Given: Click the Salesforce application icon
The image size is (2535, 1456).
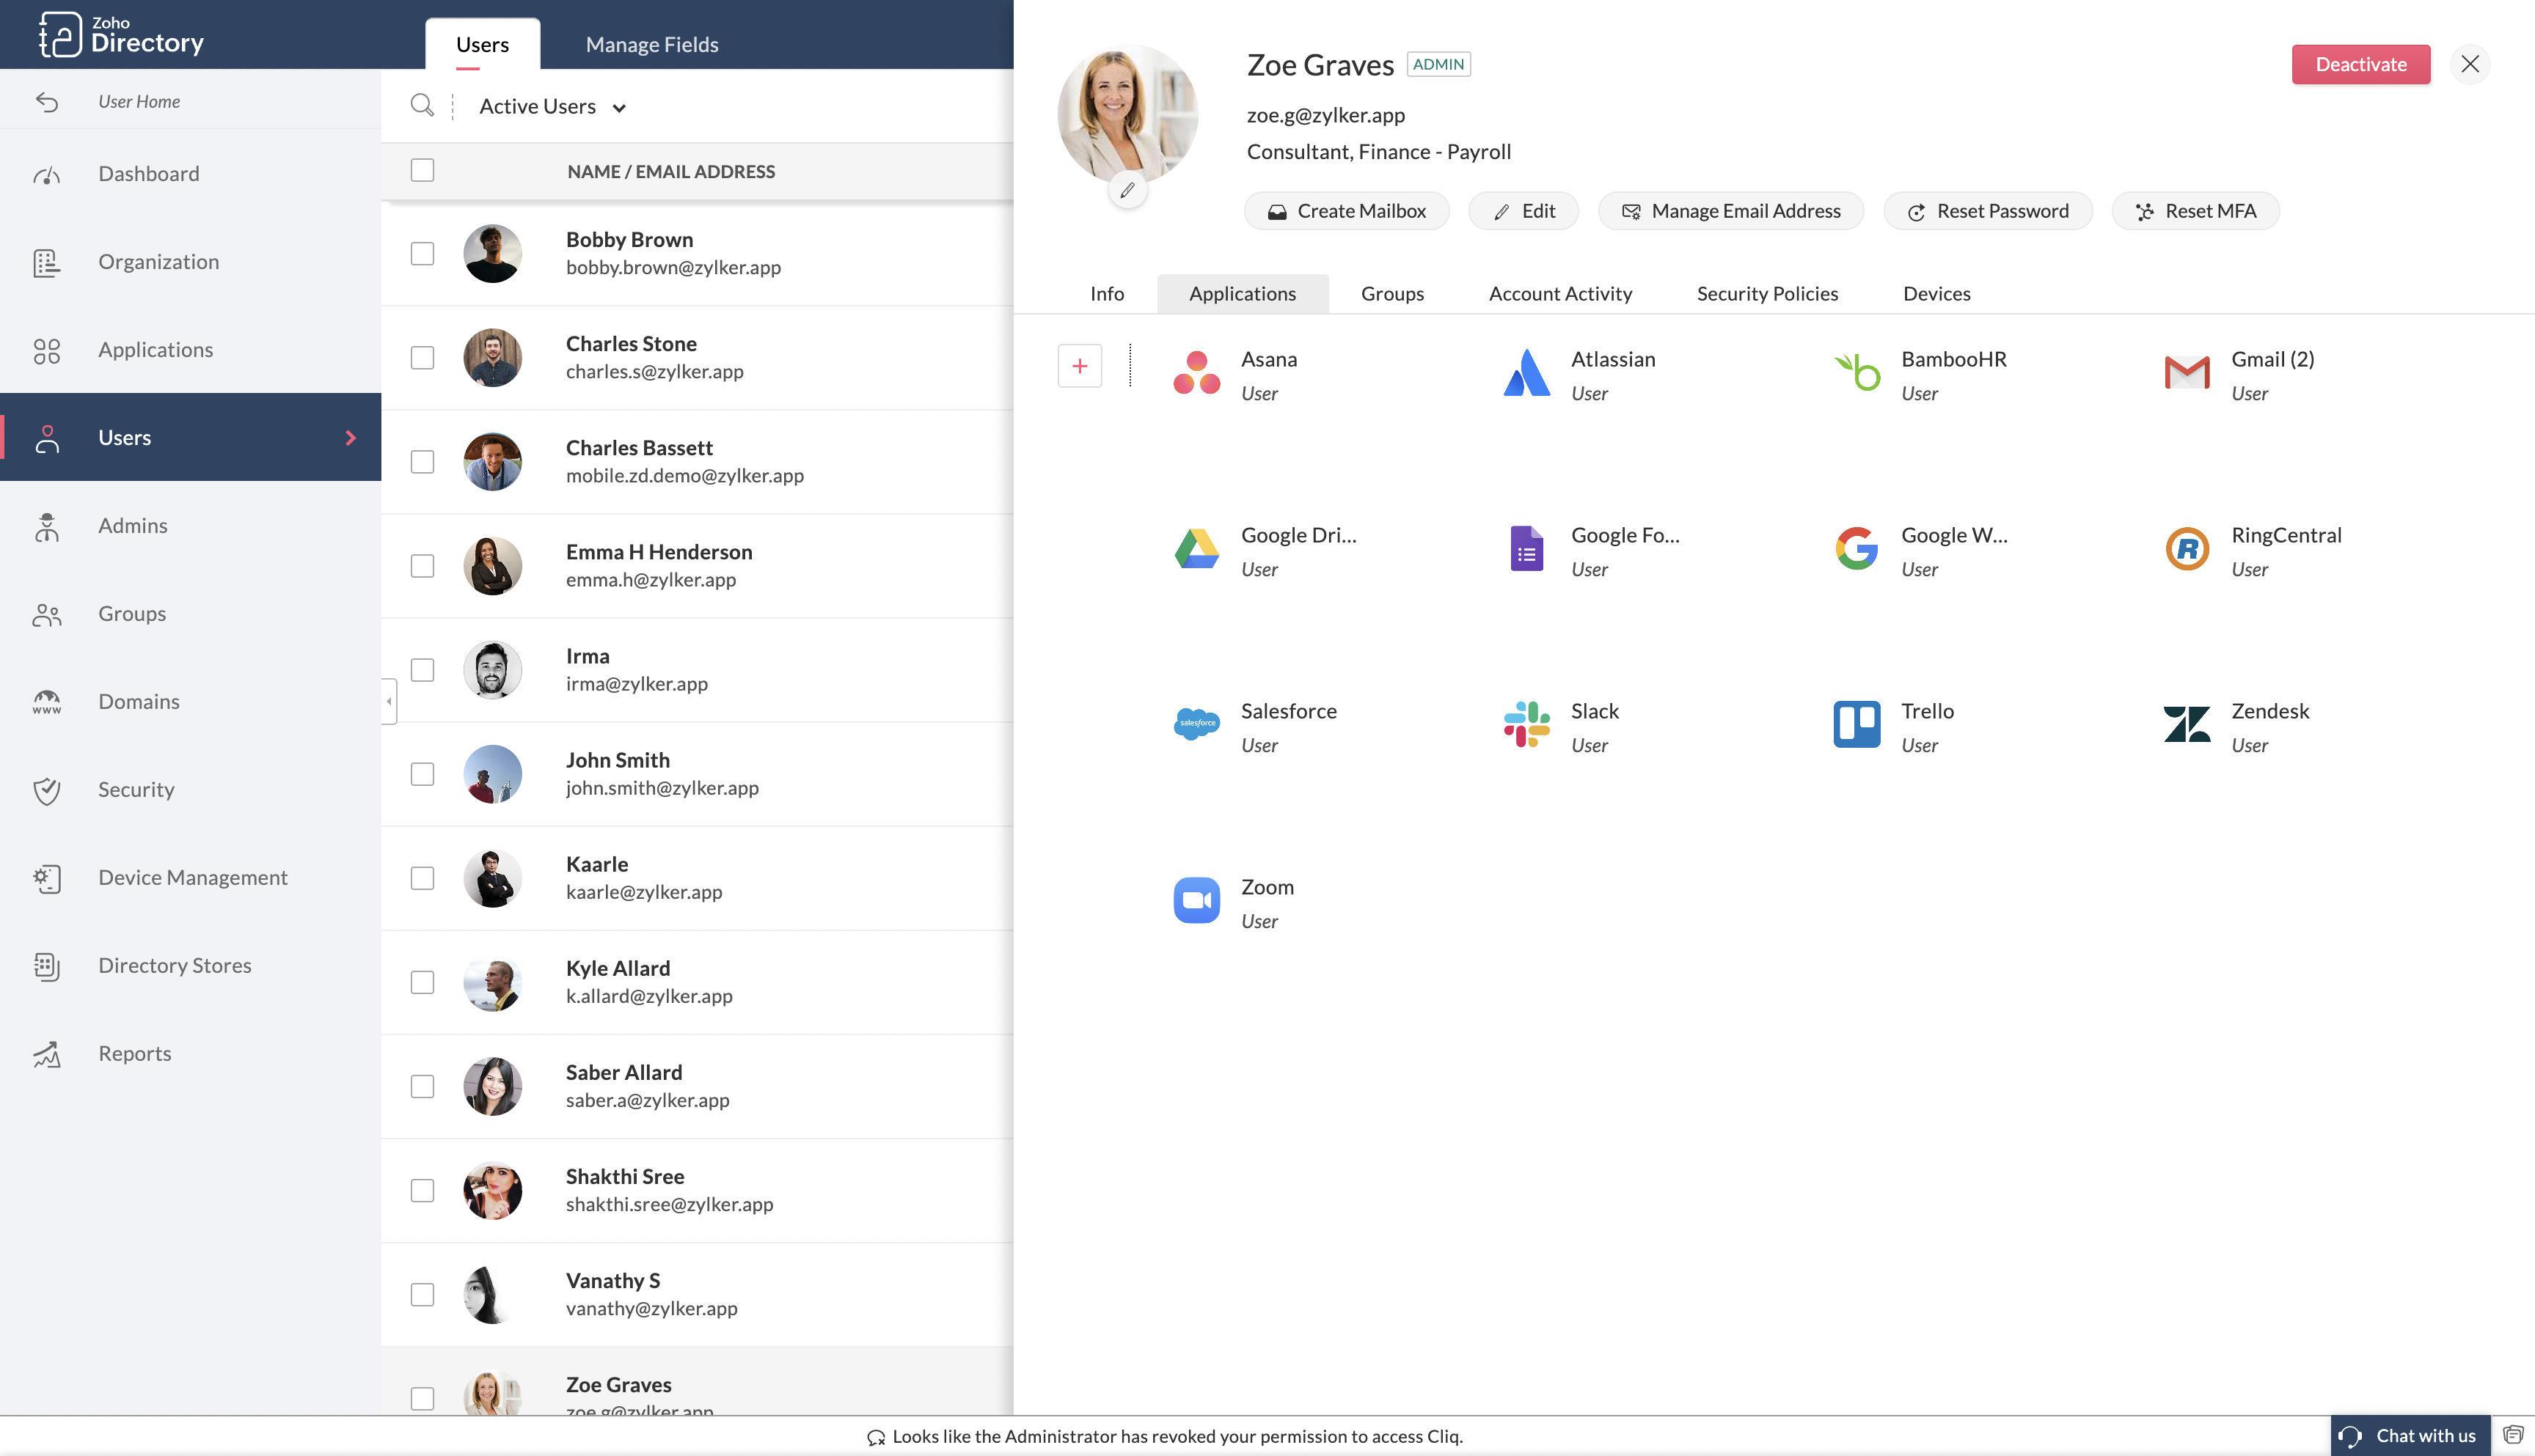Looking at the screenshot, I should tap(1196, 724).
